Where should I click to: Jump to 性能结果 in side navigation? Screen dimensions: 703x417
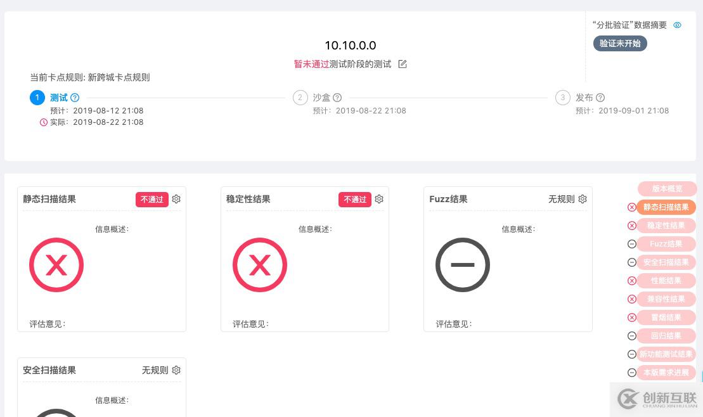[666, 281]
